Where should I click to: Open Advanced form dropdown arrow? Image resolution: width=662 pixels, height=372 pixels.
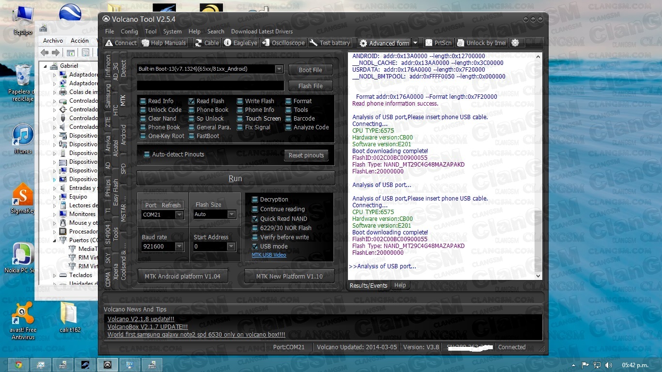(x=415, y=43)
